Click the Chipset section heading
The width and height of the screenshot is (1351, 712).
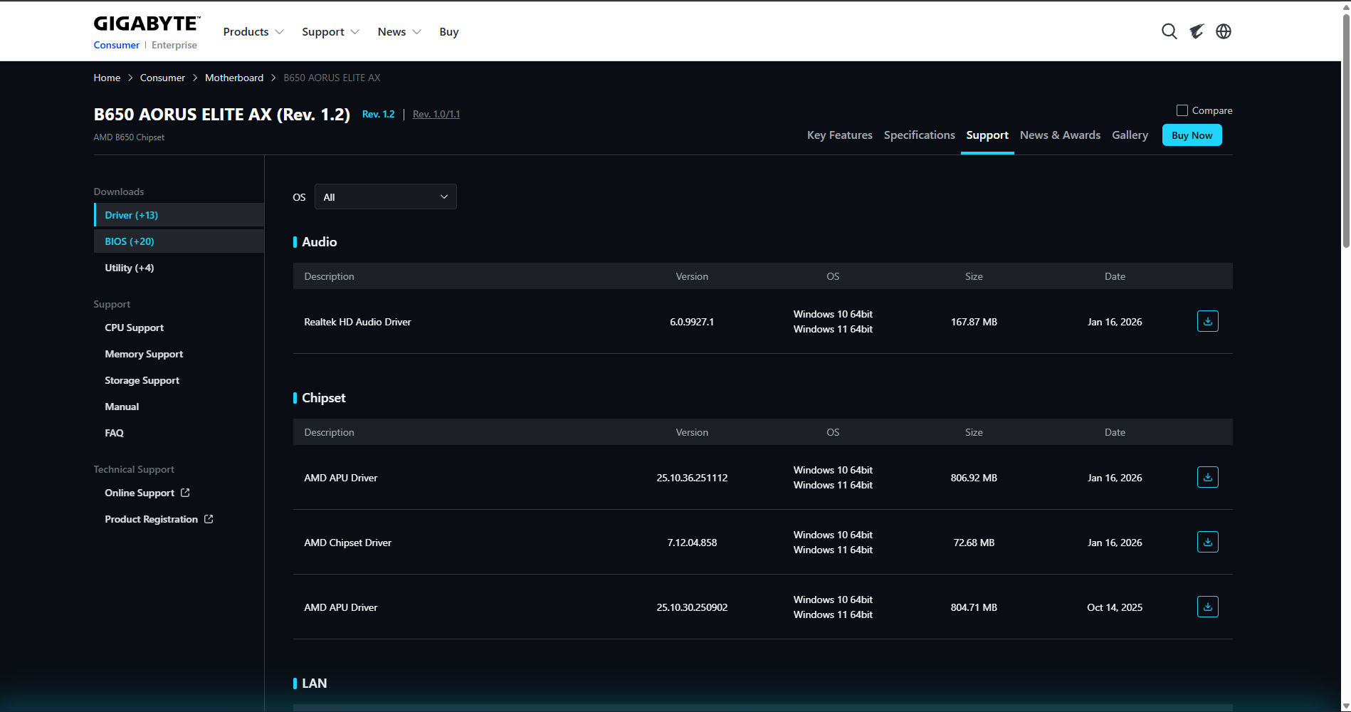324,398
